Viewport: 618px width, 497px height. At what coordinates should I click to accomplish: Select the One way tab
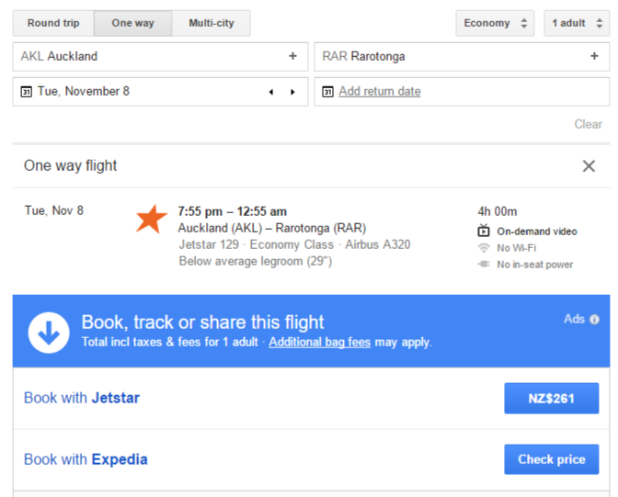pos(132,23)
